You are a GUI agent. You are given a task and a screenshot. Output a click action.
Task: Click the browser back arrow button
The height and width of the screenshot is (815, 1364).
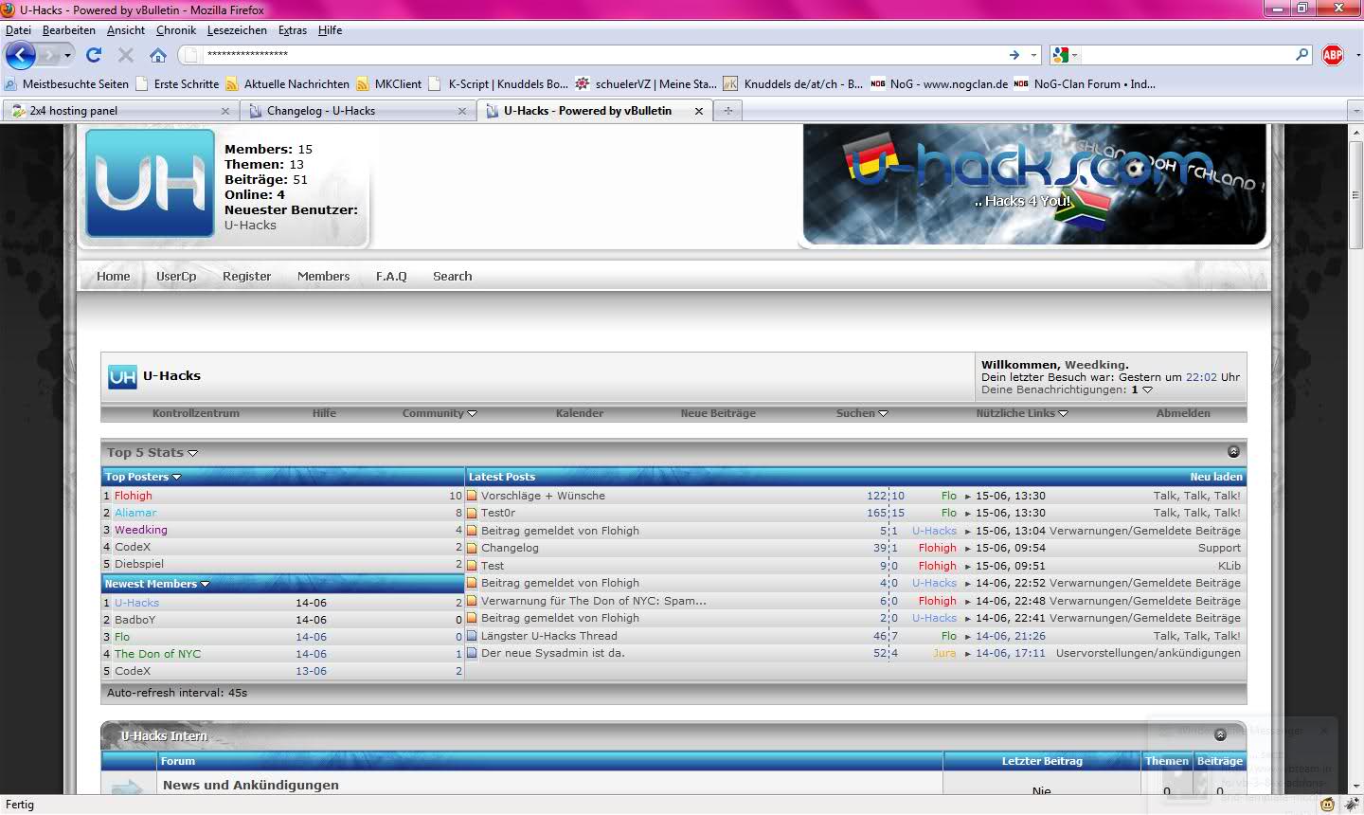21,55
